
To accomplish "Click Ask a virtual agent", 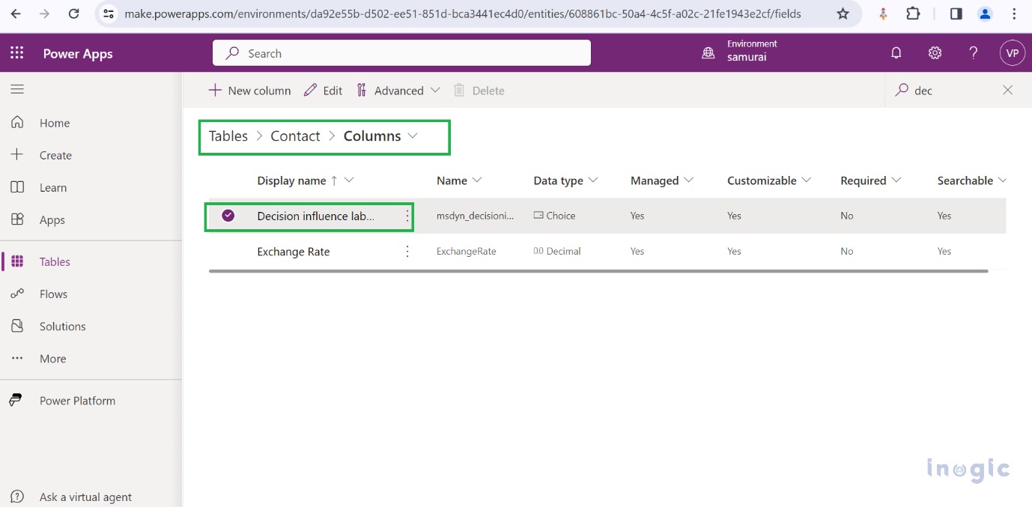I will [x=85, y=497].
